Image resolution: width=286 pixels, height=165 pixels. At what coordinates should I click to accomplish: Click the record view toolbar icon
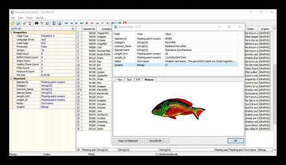pyautogui.click(x=59, y=23)
